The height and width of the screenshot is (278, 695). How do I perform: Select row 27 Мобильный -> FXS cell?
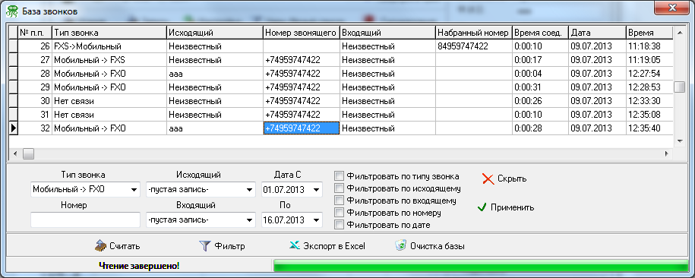point(109,60)
